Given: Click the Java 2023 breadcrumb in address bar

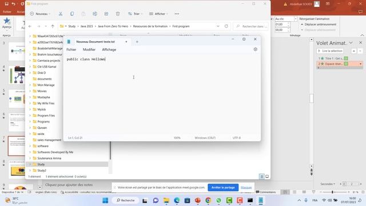Looking at the screenshot, I should click(86, 26).
